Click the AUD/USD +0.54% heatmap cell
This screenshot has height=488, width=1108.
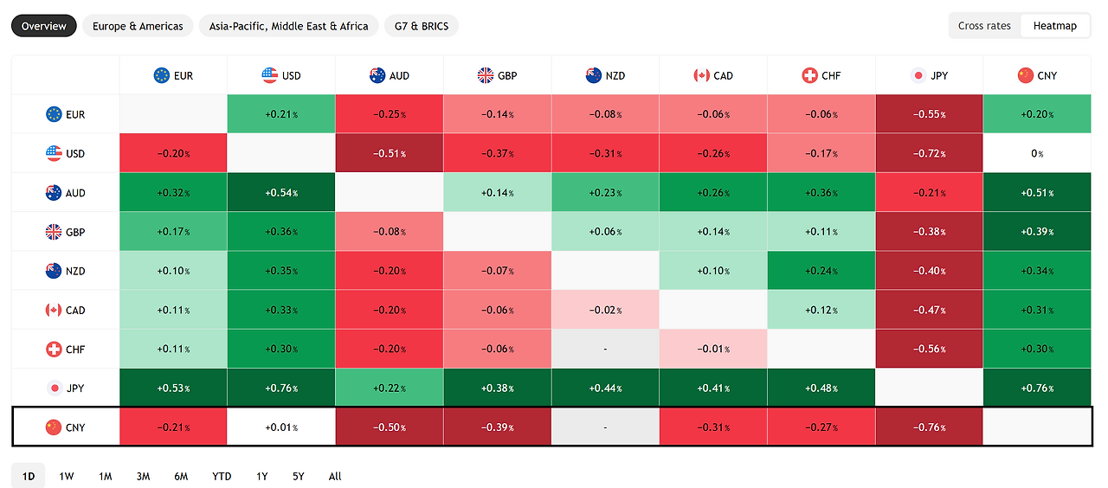(281, 193)
